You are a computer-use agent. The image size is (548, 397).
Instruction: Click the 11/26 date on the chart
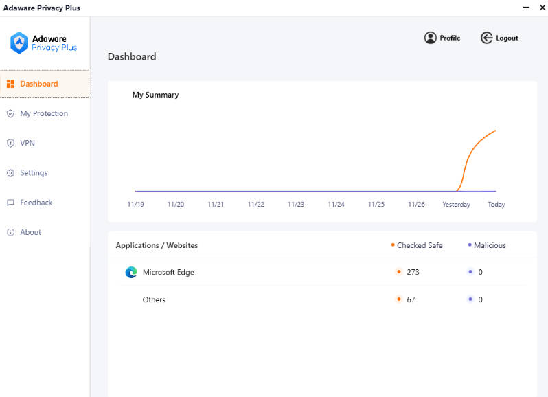416,205
